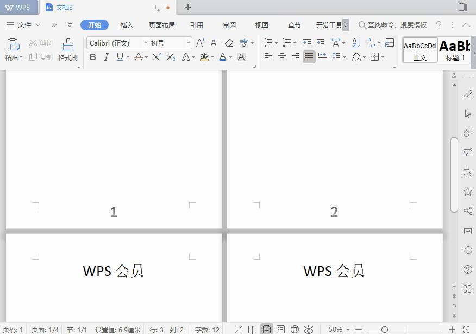Switch to the 开始 tab
Screen dimensions: 476x334
point(95,25)
